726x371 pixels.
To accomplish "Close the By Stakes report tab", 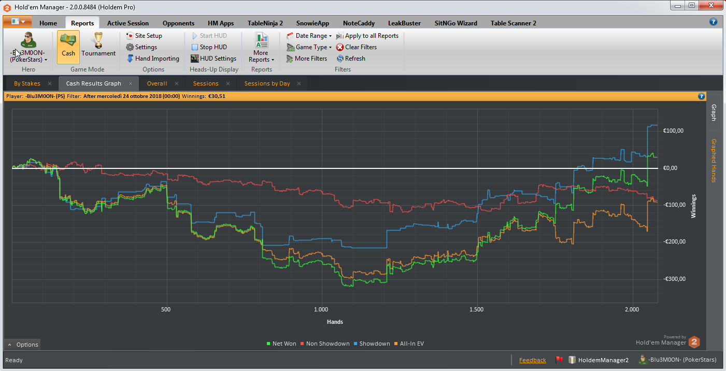I will coord(50,83).
